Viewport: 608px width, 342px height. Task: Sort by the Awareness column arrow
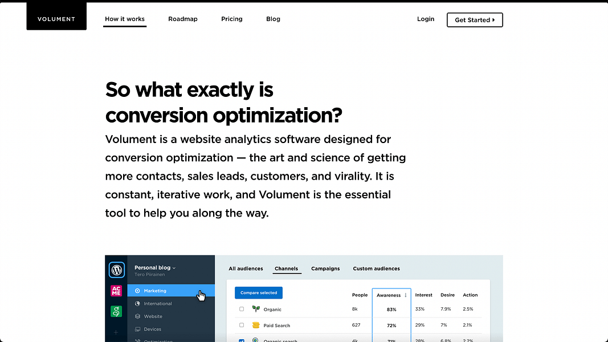pyautogui.click(x=406, y=295)
